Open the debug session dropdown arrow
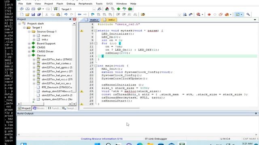 [202, 14]
